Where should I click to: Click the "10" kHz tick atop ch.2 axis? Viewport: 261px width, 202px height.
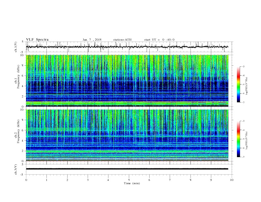[x=22, y=110]
